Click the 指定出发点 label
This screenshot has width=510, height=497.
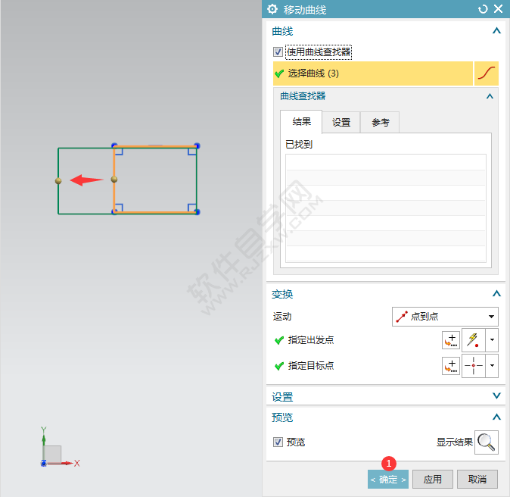point(311,340)
